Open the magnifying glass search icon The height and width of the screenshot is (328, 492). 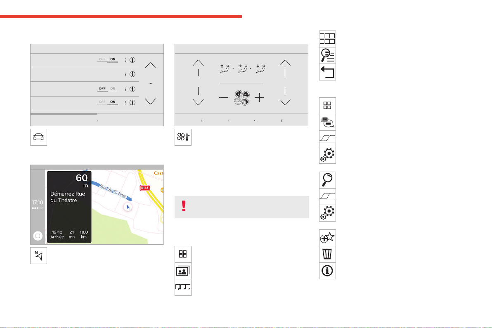(x=327, y=180)
